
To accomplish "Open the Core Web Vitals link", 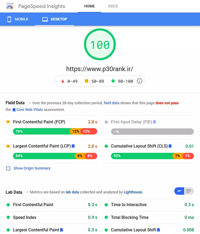I will coord(29,110).
